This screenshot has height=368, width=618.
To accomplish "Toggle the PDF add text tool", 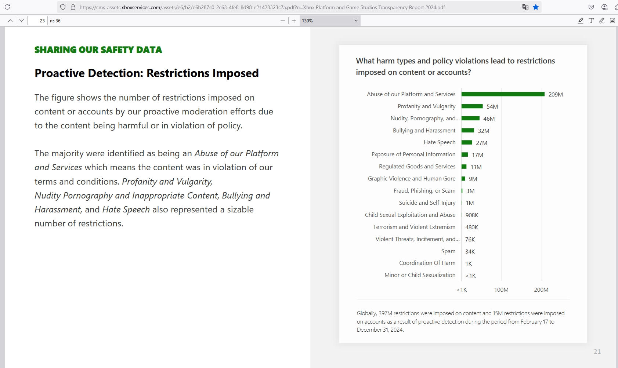I will coord(591,21).
